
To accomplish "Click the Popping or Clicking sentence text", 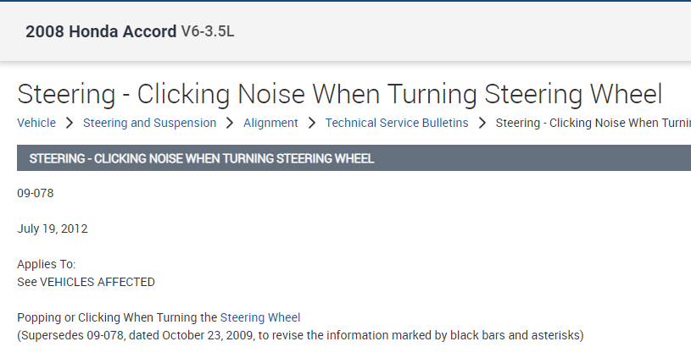I will 118,317.
